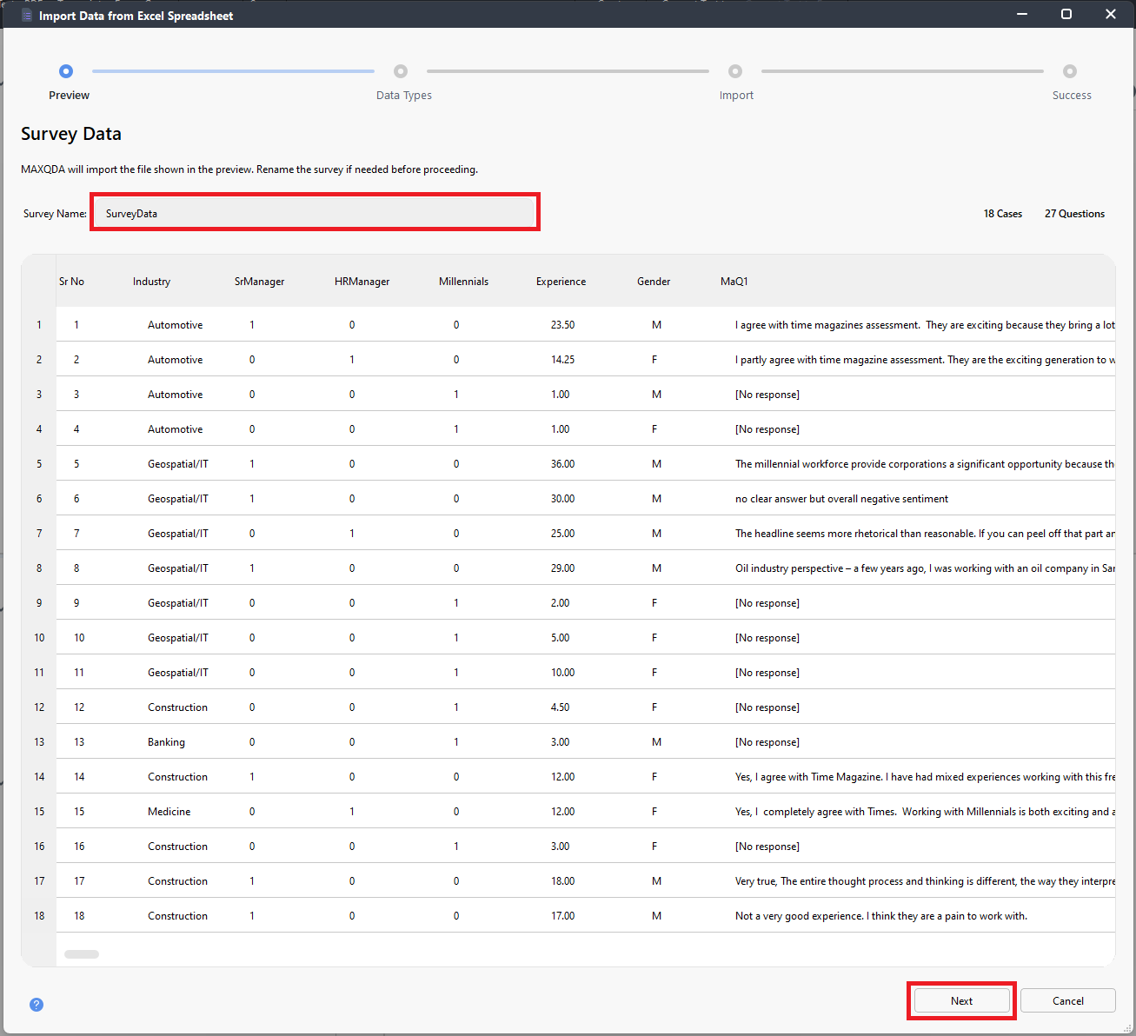Click response starting 'Very true, The entire thought'

[925, 881]
